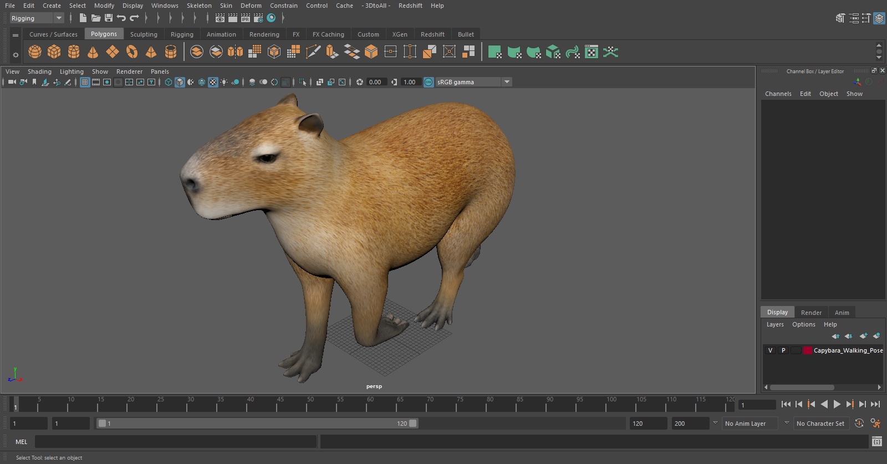
Task: Create a polygon plane from the shelf
Action: pos(113,52)
